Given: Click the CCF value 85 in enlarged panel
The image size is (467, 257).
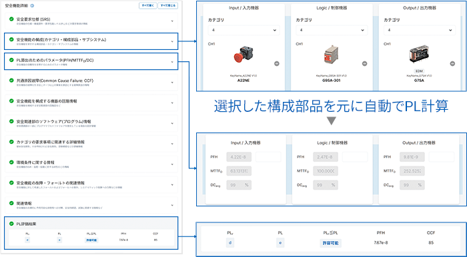Looking at the screenshot, I should [431, 243].
